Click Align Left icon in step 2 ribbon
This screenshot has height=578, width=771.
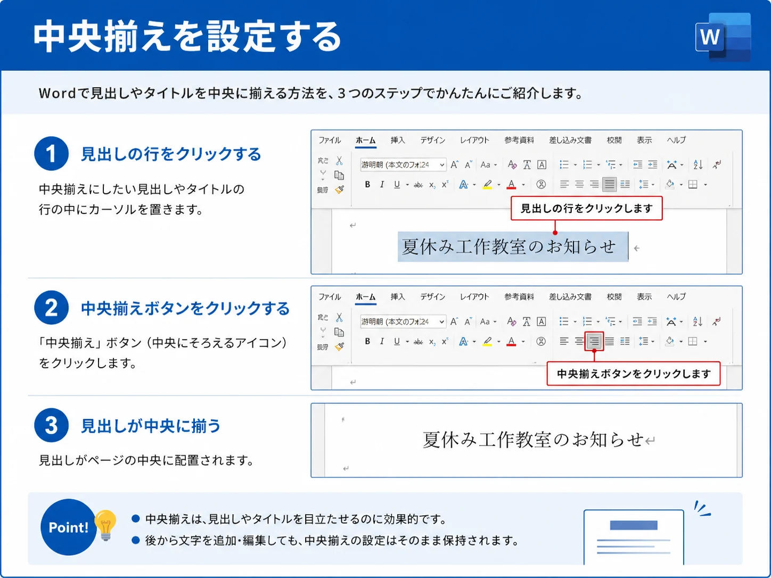564,341
